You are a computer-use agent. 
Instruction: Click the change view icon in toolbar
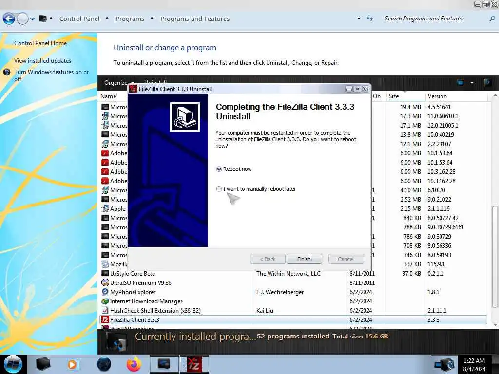[x=460, y=83]
